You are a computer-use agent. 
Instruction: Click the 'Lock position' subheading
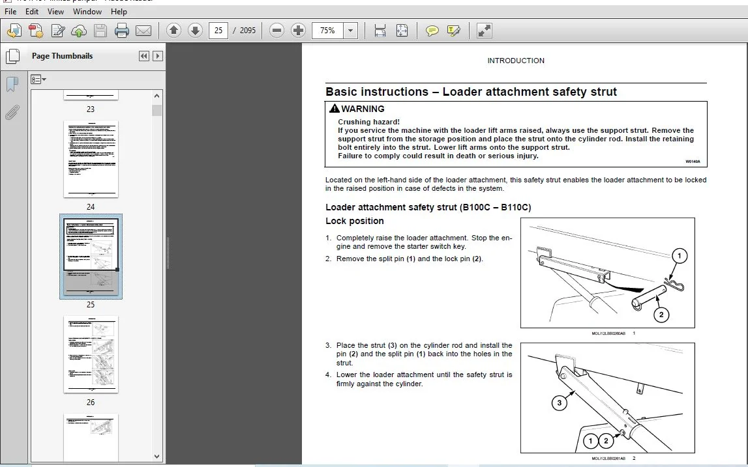pyautogui.click(x=355, y=221)
